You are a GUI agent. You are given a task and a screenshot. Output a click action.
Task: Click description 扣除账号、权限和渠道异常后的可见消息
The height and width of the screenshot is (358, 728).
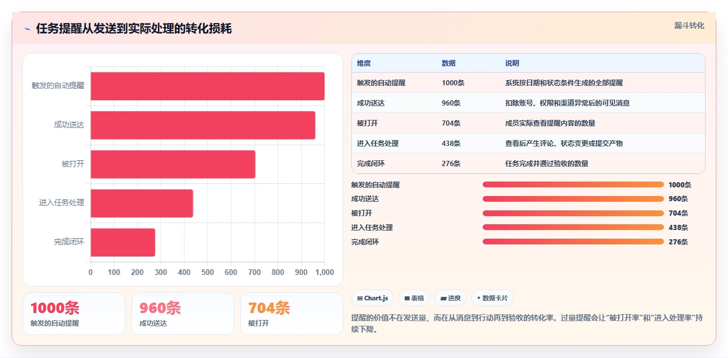pyautogui.click(x=567, y=103)
